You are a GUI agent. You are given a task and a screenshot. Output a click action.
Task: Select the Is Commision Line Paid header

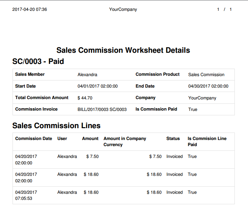coord(207,141)
